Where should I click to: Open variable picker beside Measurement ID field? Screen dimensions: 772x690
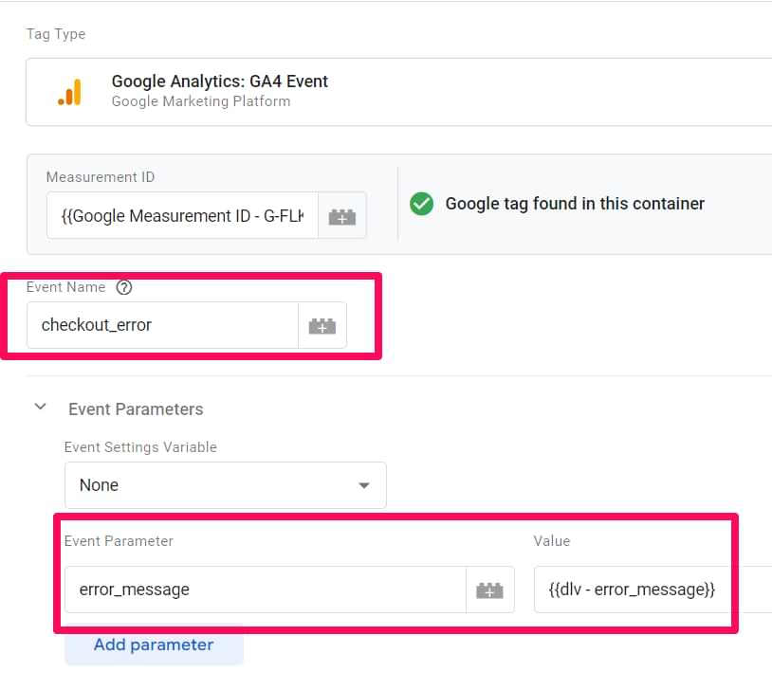click(x=341, y=216)
